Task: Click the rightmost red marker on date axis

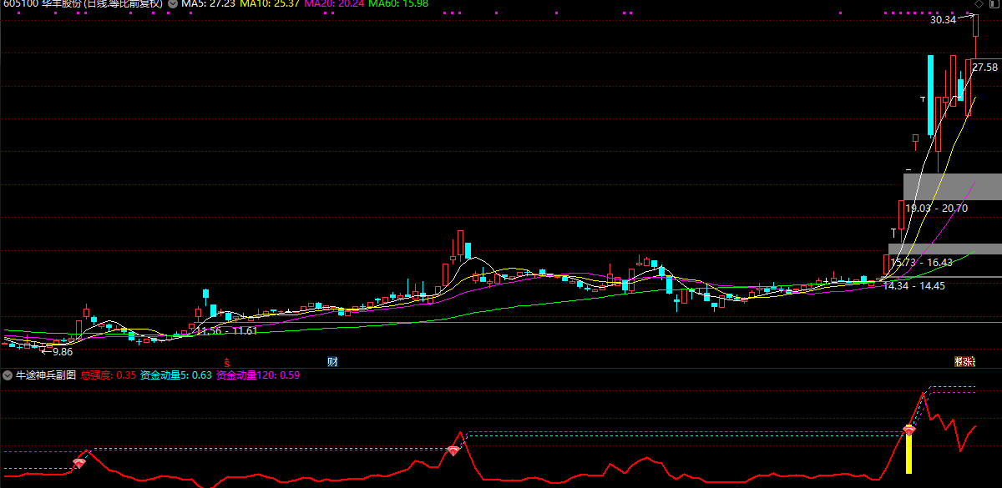Action: [964, 362]
